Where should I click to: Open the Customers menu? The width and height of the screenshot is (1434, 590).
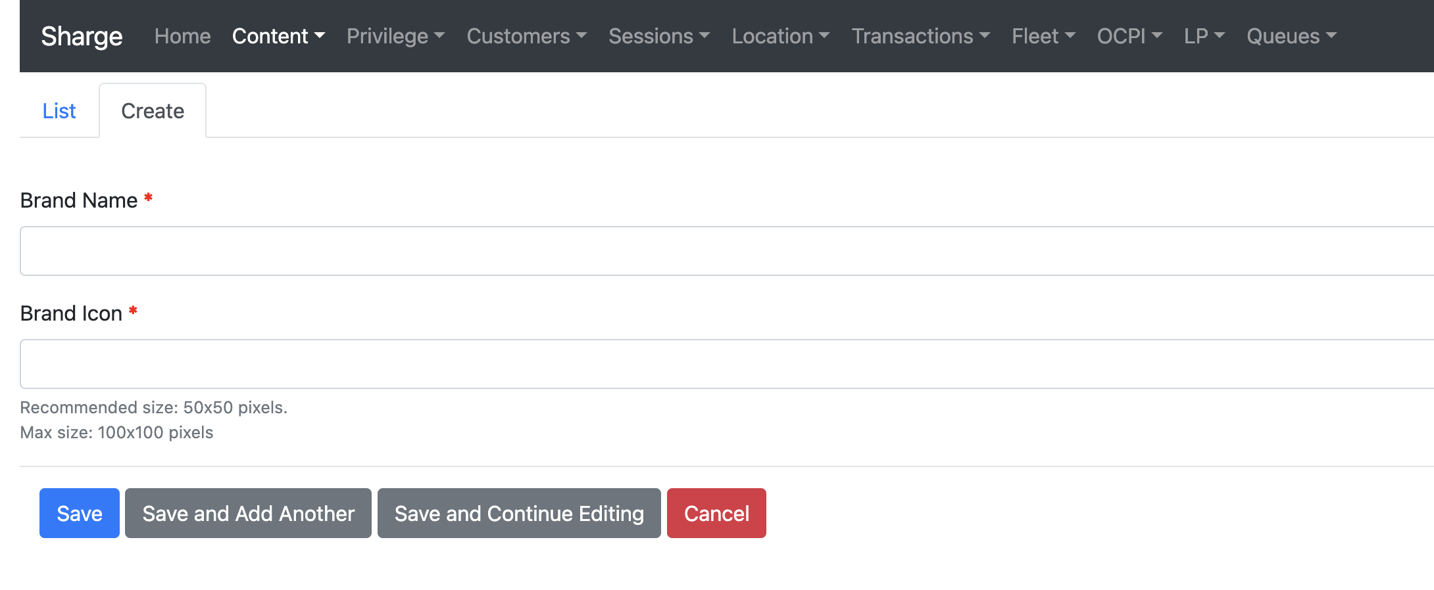click(x=526, y=36)
